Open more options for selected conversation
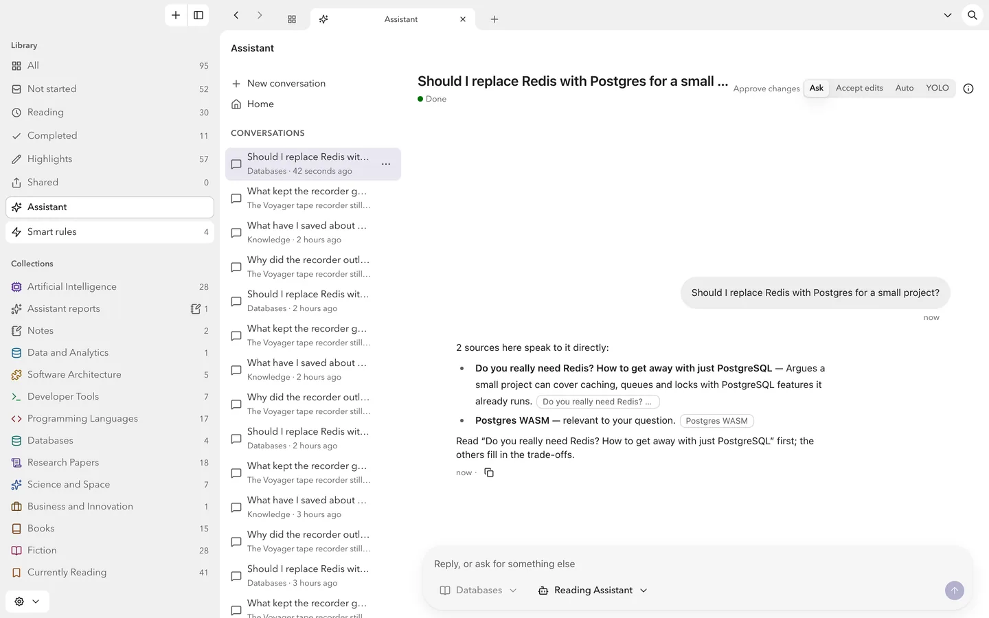The image size is (989, 618). pyautogui.click(x=386, y=164)
